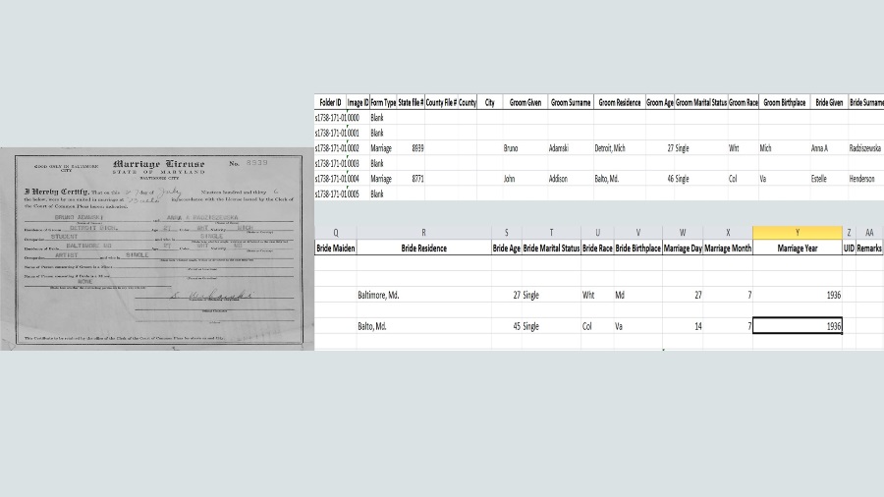This screenshot has width=884, height=497.
Task: Click the selected Marriage Year cell 1936
Action: pos(797,326)
